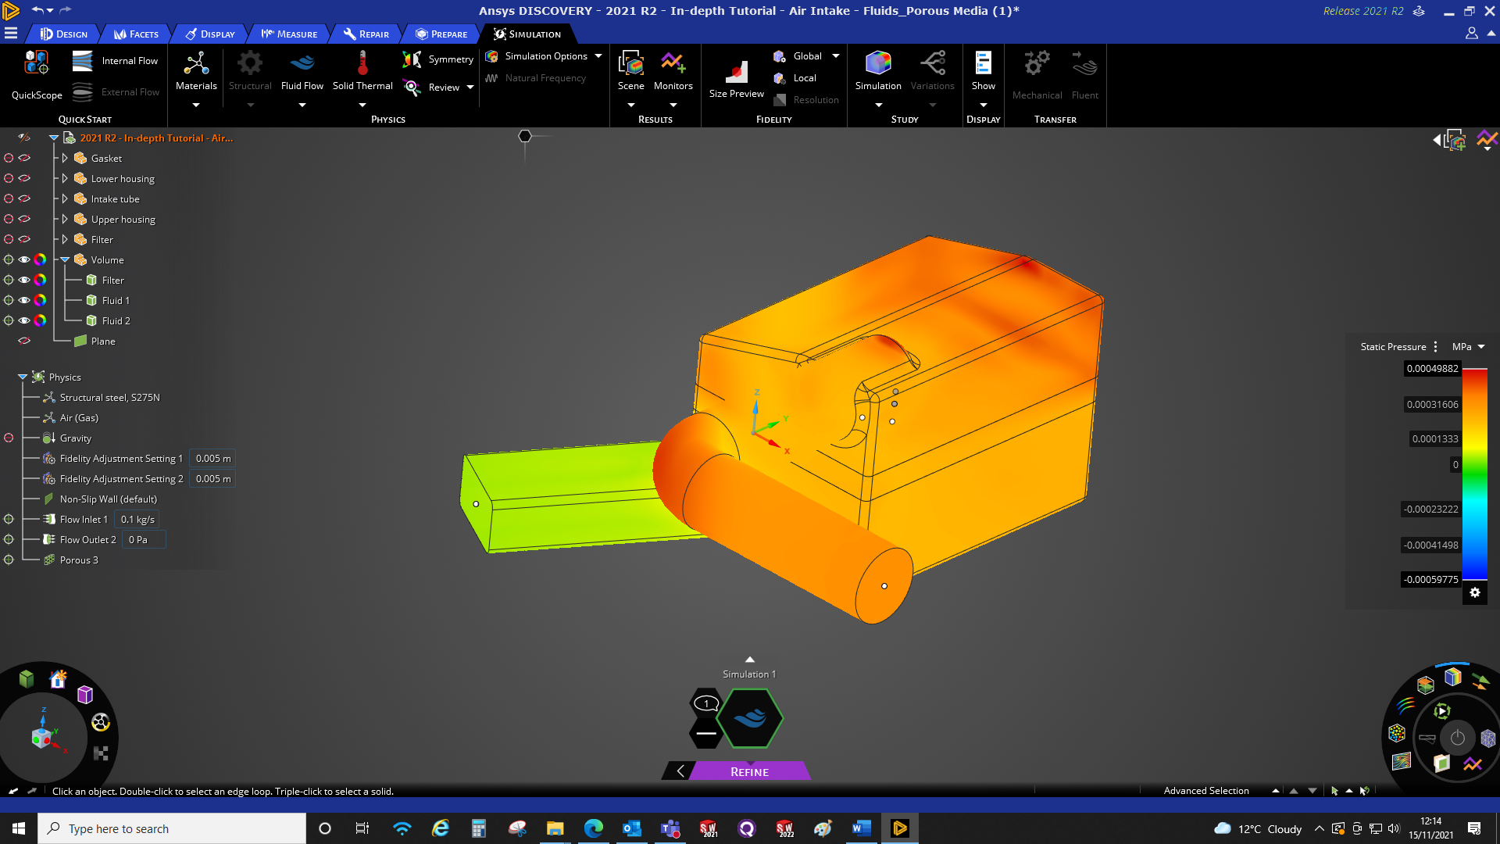Image resolution: width=1500 pixels, height=844 pixels.
Task: Click Size Preview fidelity icon
Action: click(x=737, y=72)
